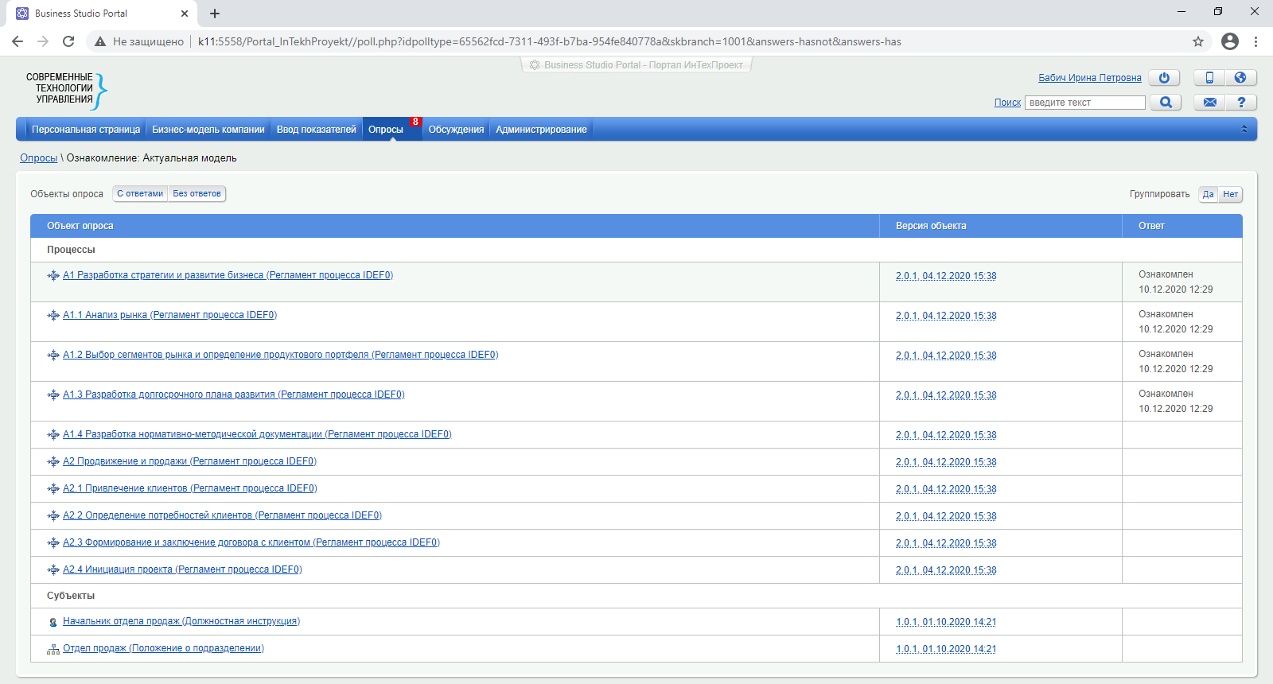Open the mobile version phone icon
Screen dimensions: 1273x684
1209,78
